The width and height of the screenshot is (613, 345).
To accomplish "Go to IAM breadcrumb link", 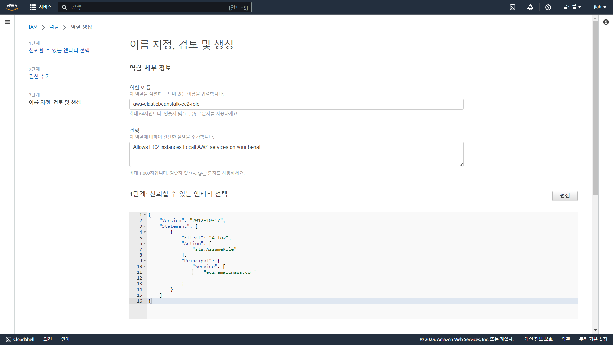I will [33, 27].
